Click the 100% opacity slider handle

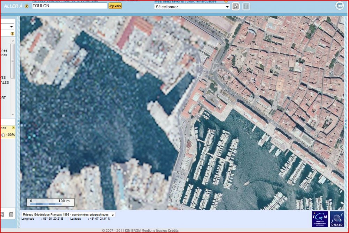click(x=3, y=135)
